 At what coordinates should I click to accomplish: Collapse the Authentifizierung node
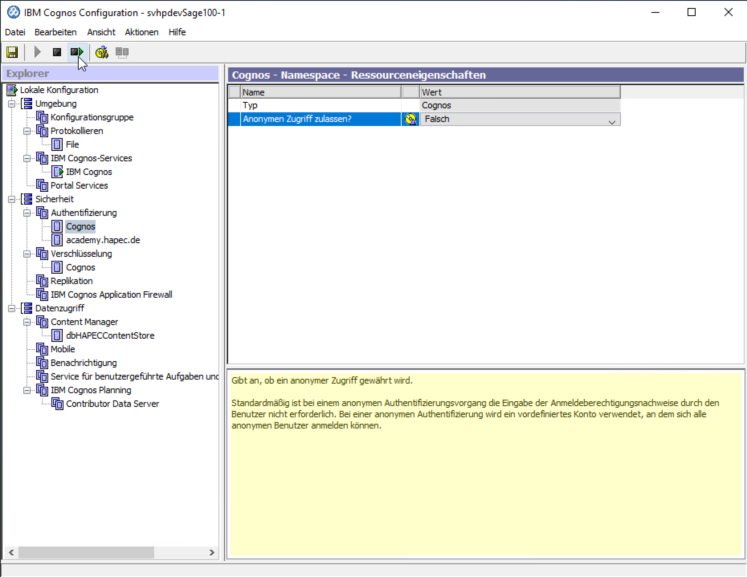click(27, 213)
